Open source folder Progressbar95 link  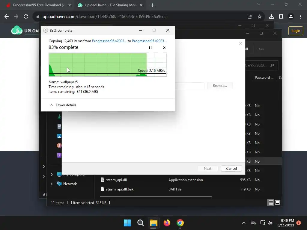(x=109, y=41)
